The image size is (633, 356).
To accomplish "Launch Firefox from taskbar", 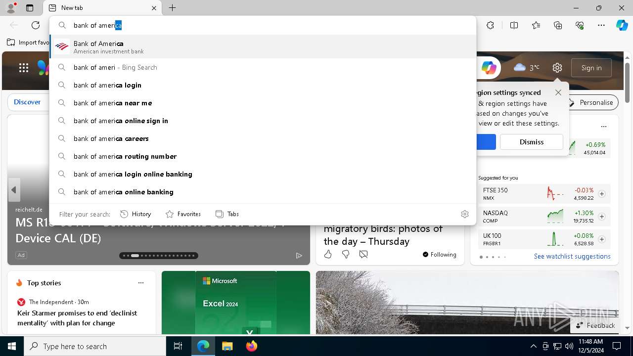I will (251, 346).
